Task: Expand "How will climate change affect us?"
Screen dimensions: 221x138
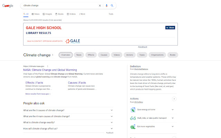Action: coord(112,128)
